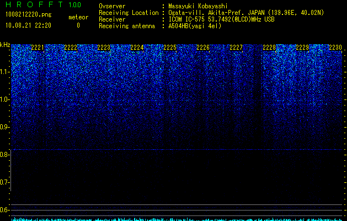
Task: Click the HROFFT 1.0.0 title text
Action: [43, 4]
